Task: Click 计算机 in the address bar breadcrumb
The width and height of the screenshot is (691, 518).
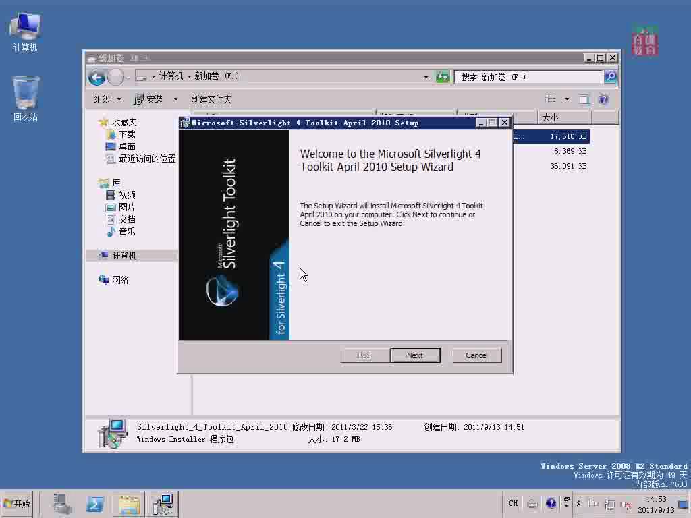Action: pyautogui.click(x=171, y=76)
